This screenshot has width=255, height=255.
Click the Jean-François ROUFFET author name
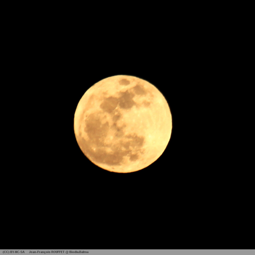coord(46,252)
